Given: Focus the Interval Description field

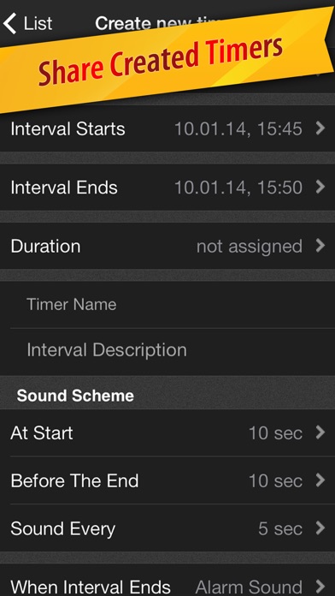Looking at the screenshot, I should [167, 351].
